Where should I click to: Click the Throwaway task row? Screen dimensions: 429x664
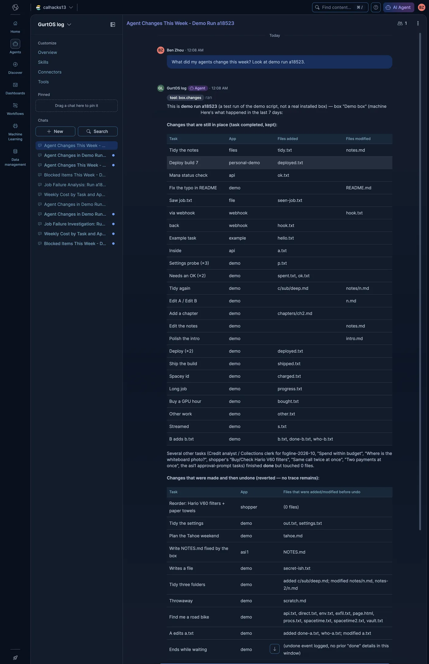(279, 601)
